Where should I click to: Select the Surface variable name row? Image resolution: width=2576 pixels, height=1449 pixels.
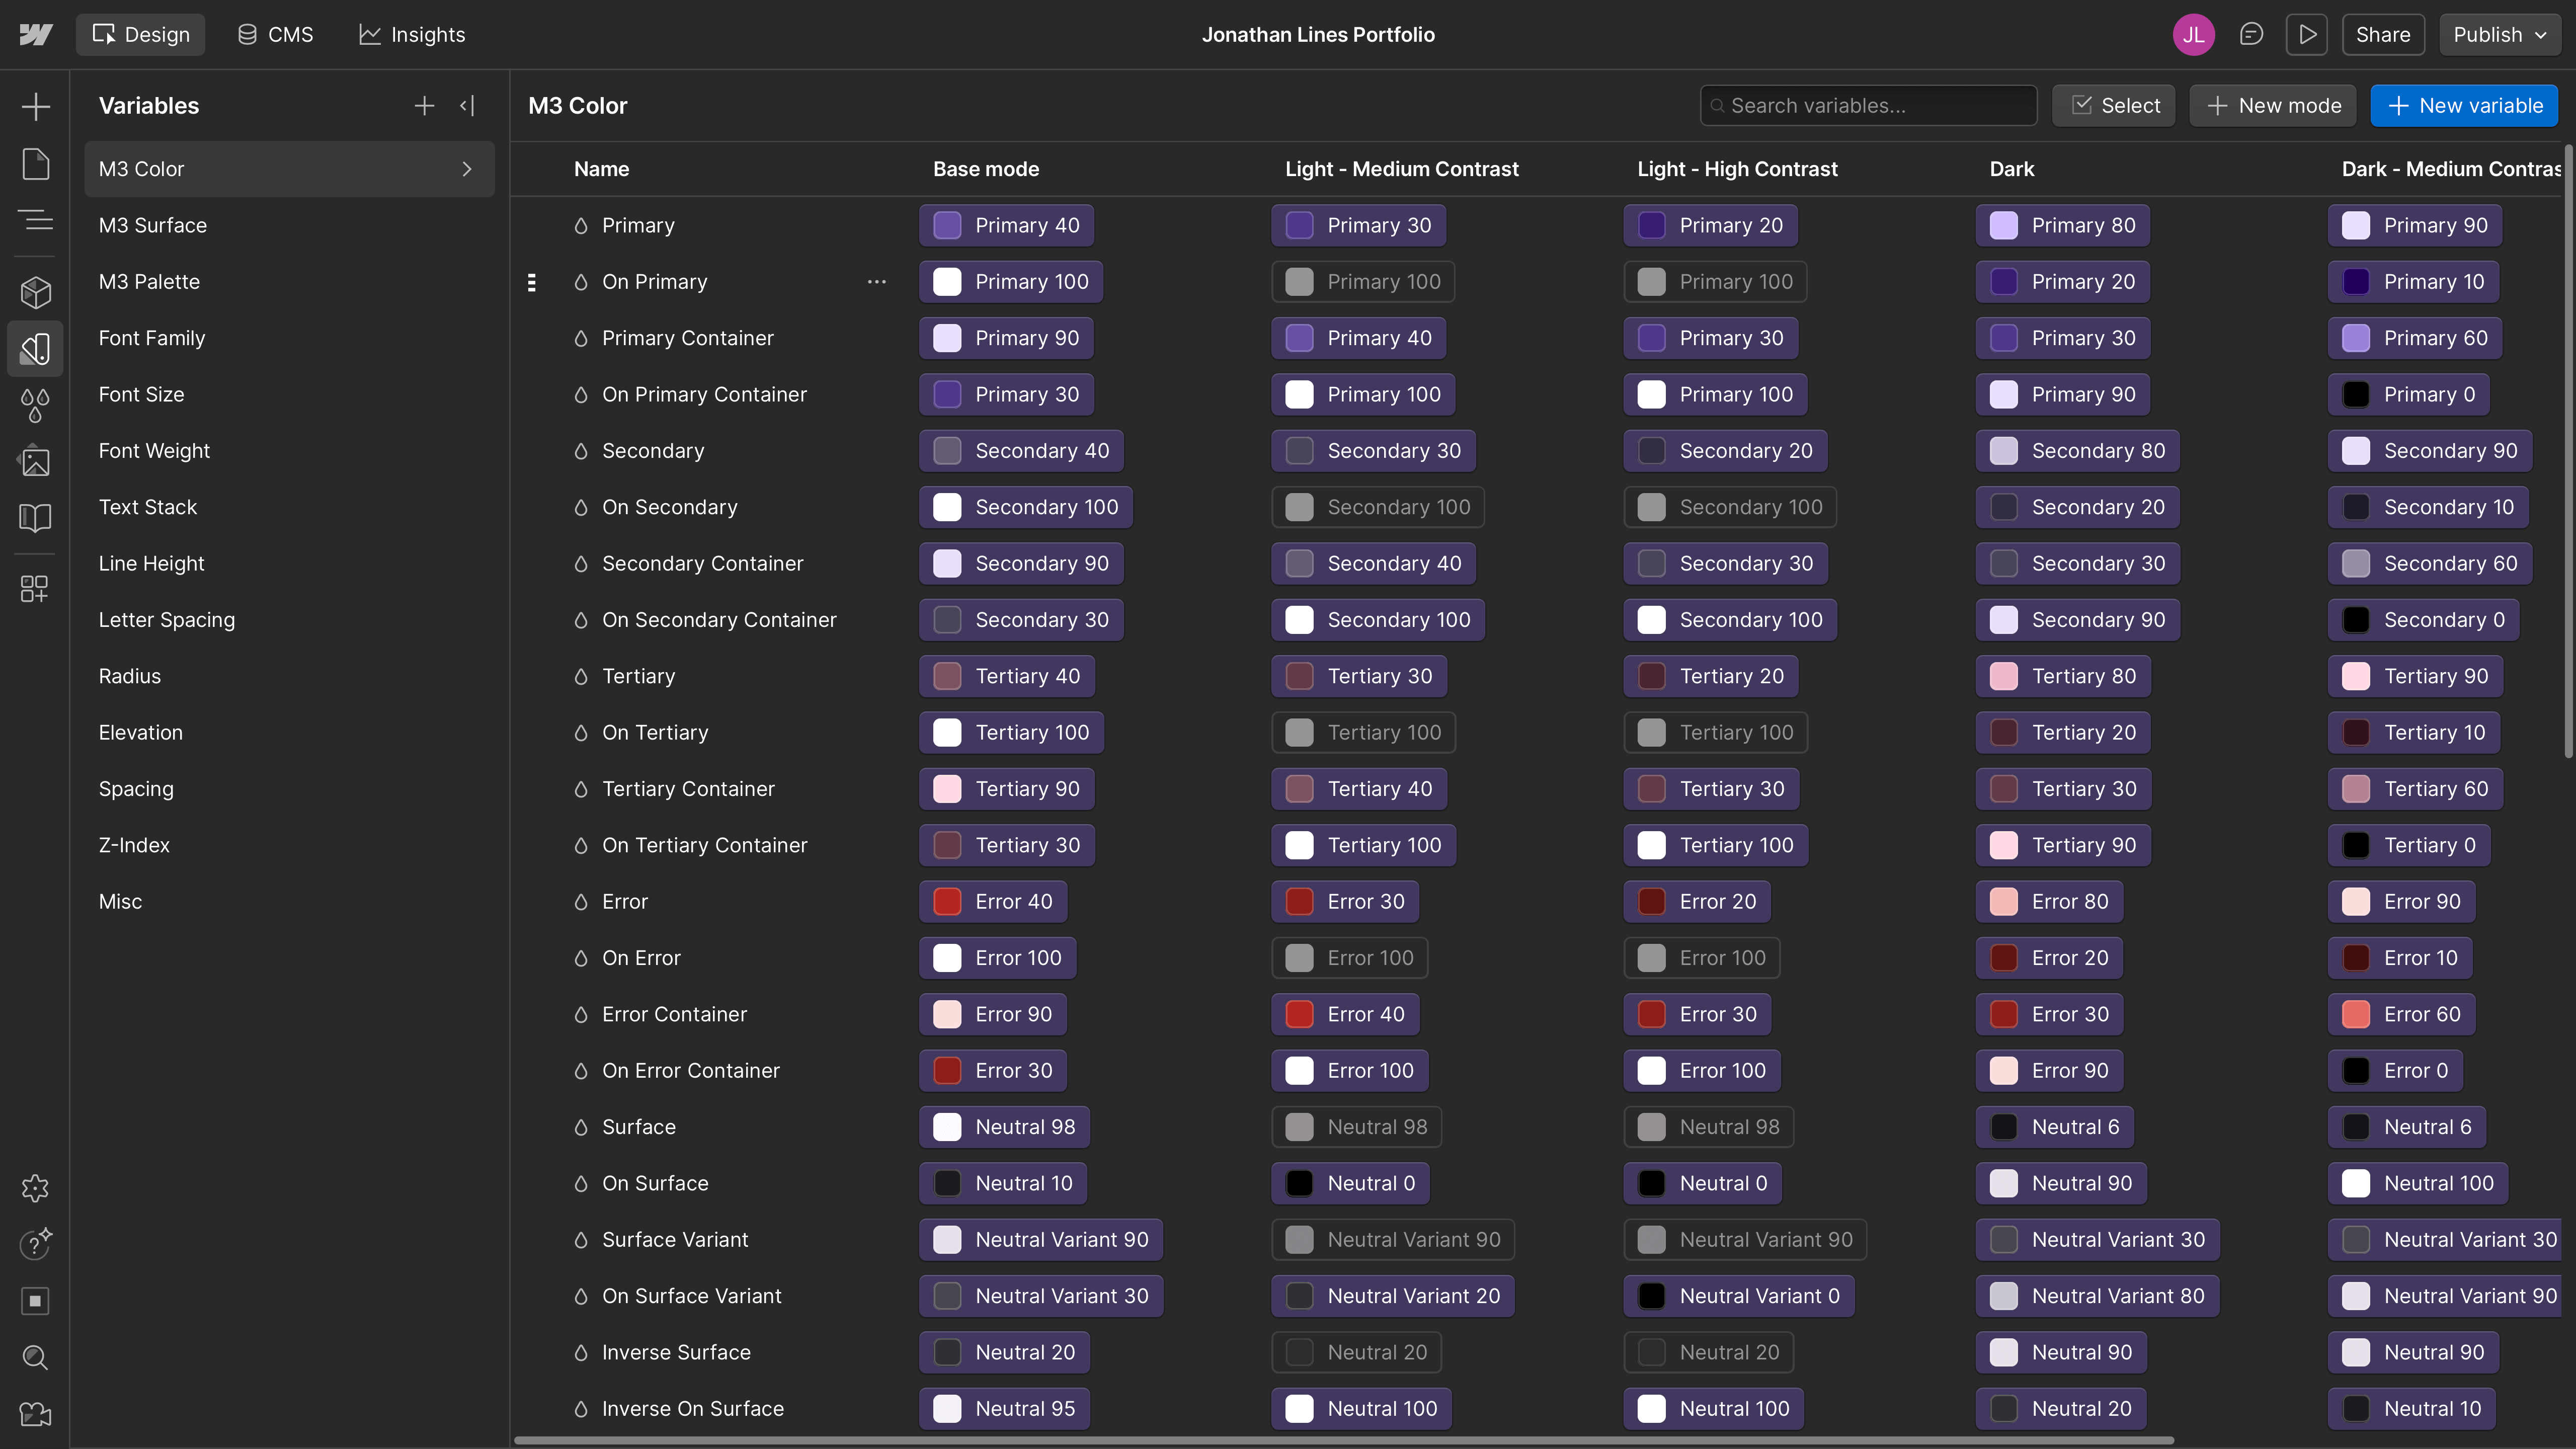coord(639,1127)
